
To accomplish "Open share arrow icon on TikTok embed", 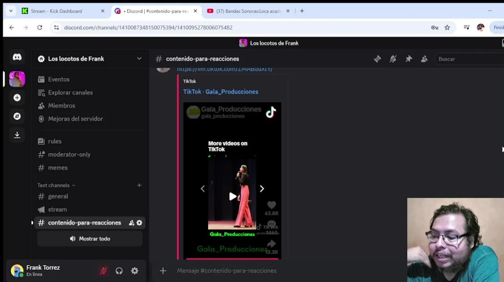I will coord(271,244).
